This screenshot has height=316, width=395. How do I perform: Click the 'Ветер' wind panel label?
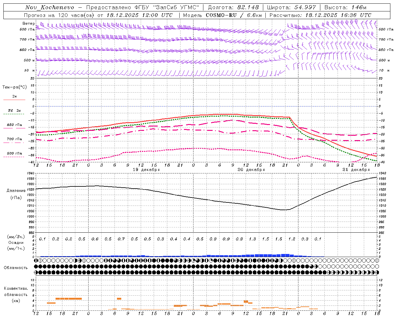pos(28,23)
